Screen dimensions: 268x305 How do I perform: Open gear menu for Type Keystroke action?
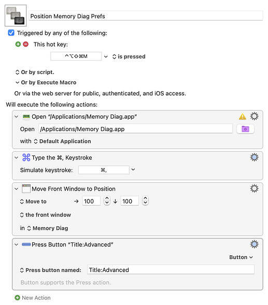click(x=254, y=157)
